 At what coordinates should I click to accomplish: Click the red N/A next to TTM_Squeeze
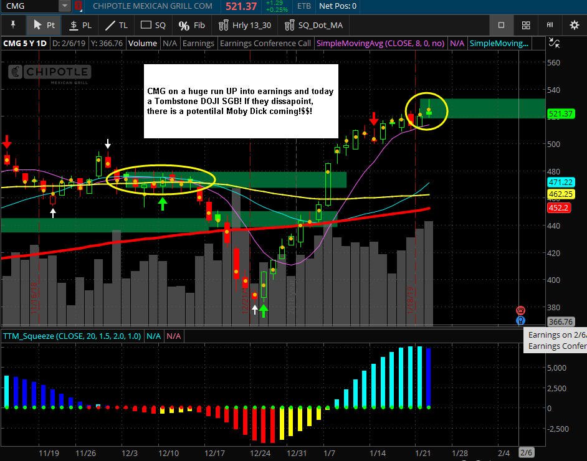[173, 336]
